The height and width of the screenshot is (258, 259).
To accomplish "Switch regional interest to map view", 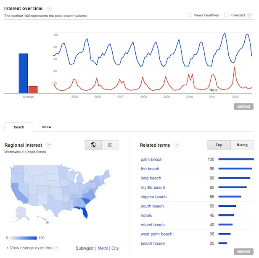I will point(93,145).
